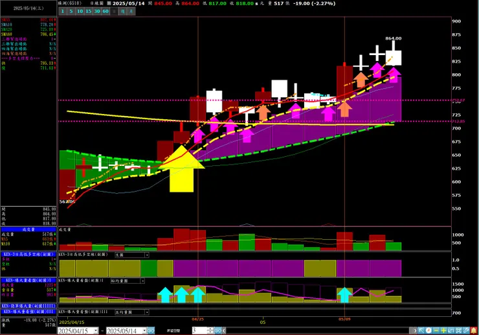
Task: Select the 5-minute timeframe button
Action: pyautogui.click(x=71, y=11)
